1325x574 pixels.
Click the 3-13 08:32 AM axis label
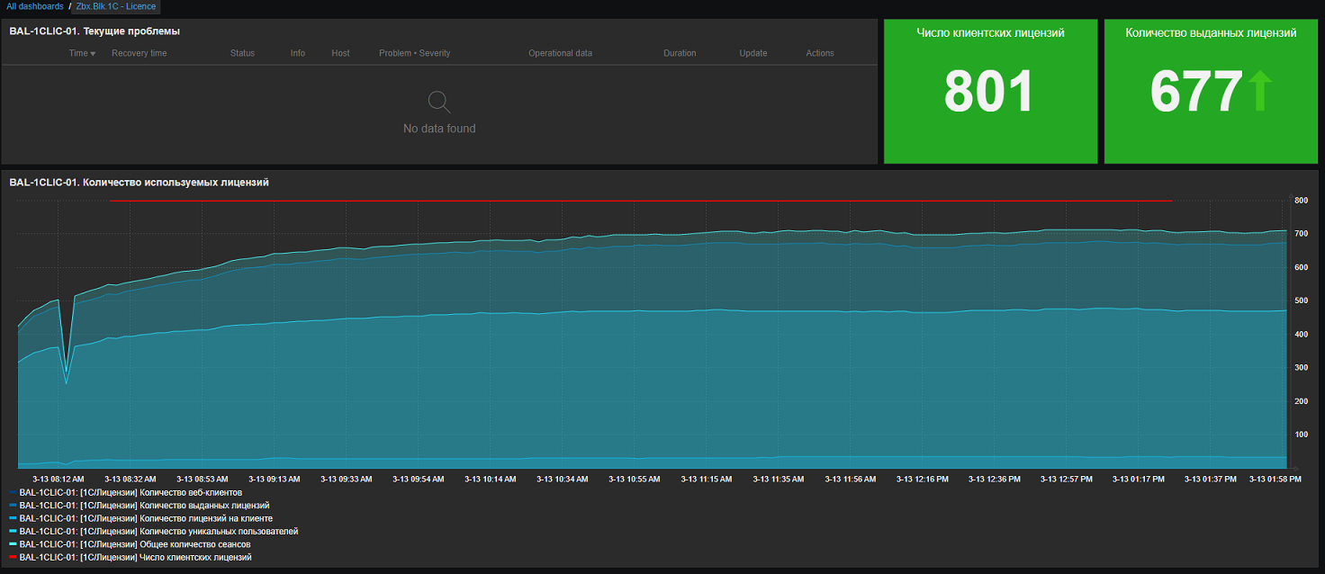130,480
